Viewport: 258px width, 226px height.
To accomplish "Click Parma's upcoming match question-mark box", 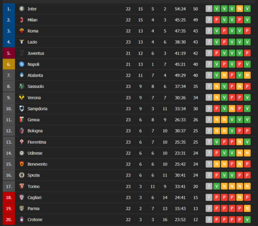I will [209, 209].
